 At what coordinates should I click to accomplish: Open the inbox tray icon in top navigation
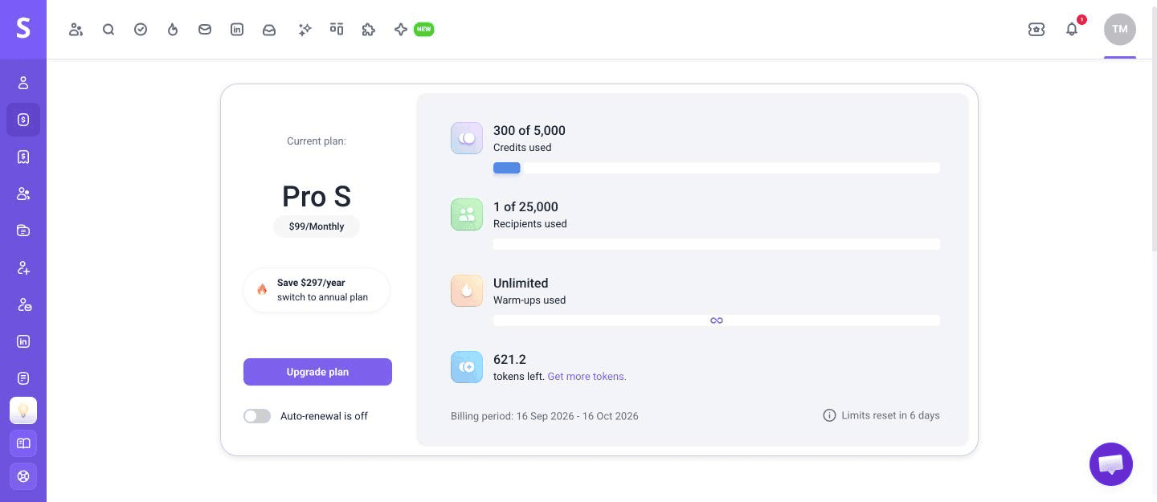(x=269, y=30)
